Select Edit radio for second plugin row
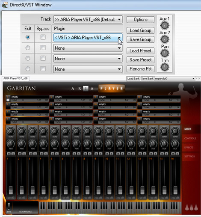Screen dimensions: 201x217 [x=28, y=48]
